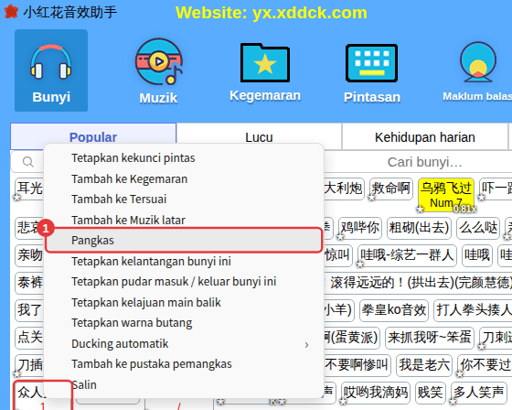Select Tetapkan kelajuan main balik
This screenshot has width=512, height=410.
pos(146,302)
